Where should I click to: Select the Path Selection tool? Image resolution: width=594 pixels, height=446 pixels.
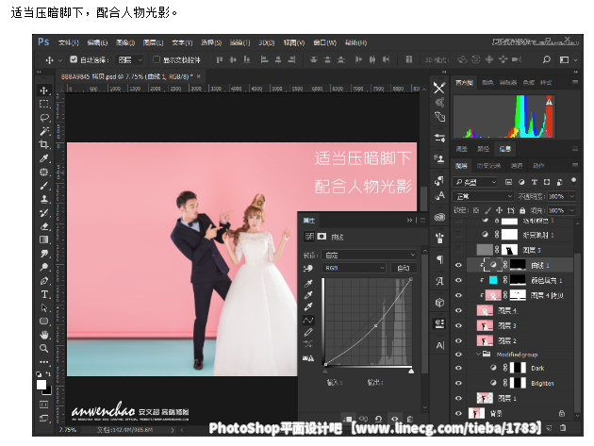[x=44, y=307]
